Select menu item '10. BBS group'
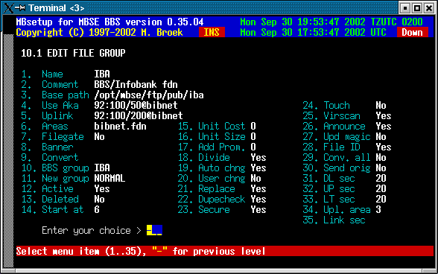This screenshot has height=274, width=438. (55, 168)
